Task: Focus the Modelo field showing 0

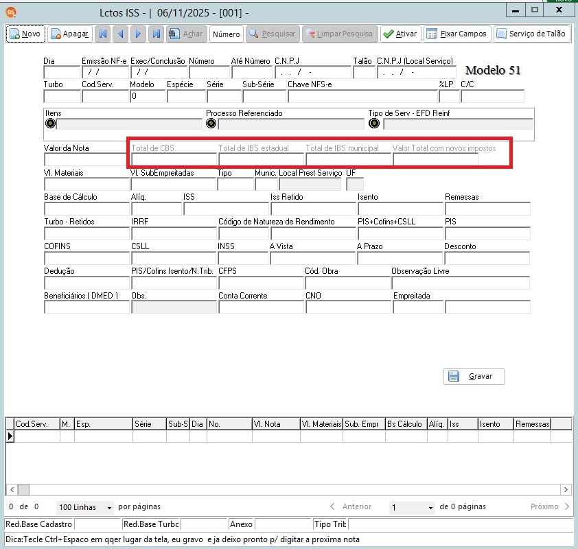Action: [x=148, y=96]
